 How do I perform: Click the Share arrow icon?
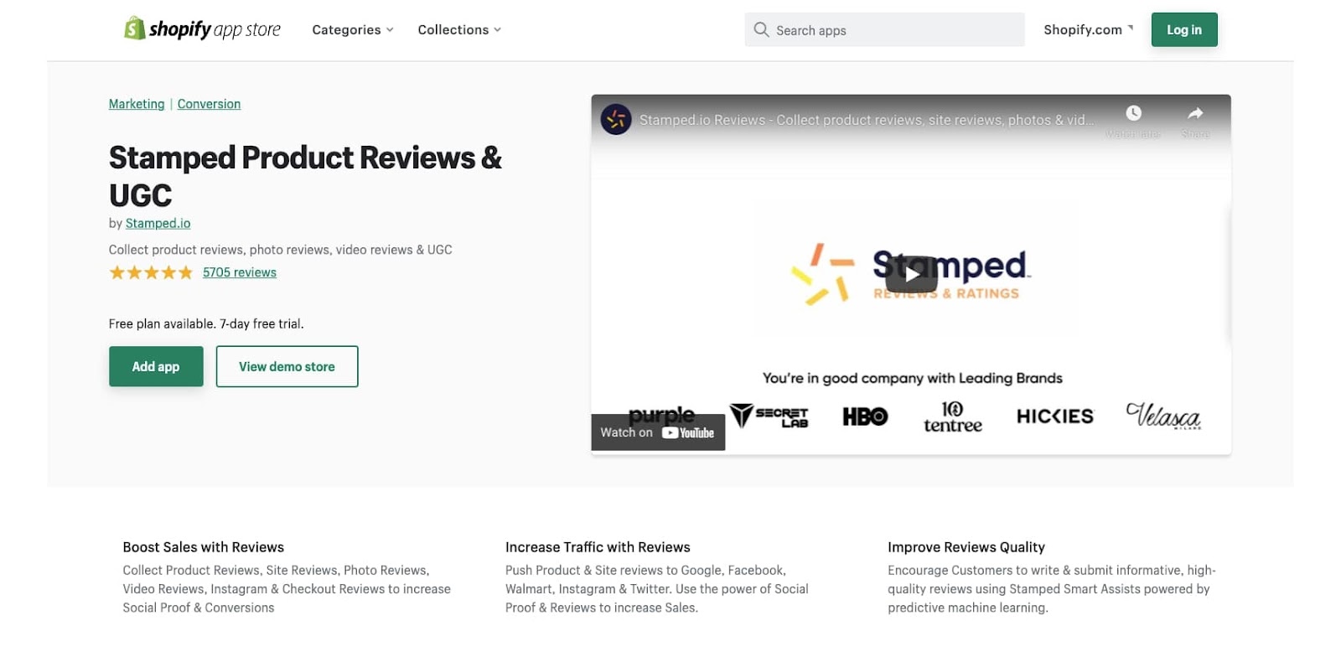tap(1195, 113)
